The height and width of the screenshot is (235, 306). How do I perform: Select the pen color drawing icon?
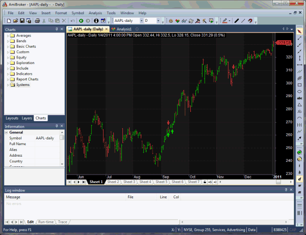tap(224, 21)
